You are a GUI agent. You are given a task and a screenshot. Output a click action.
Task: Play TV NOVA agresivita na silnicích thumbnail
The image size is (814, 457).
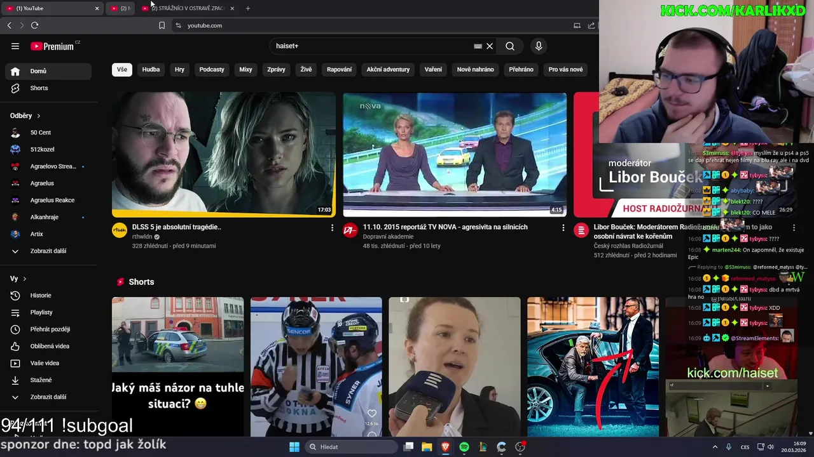(x=455, y=155)
